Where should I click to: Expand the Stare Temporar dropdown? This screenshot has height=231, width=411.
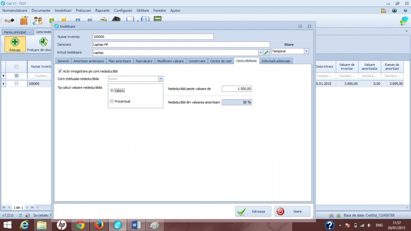(x=306, y=51)
